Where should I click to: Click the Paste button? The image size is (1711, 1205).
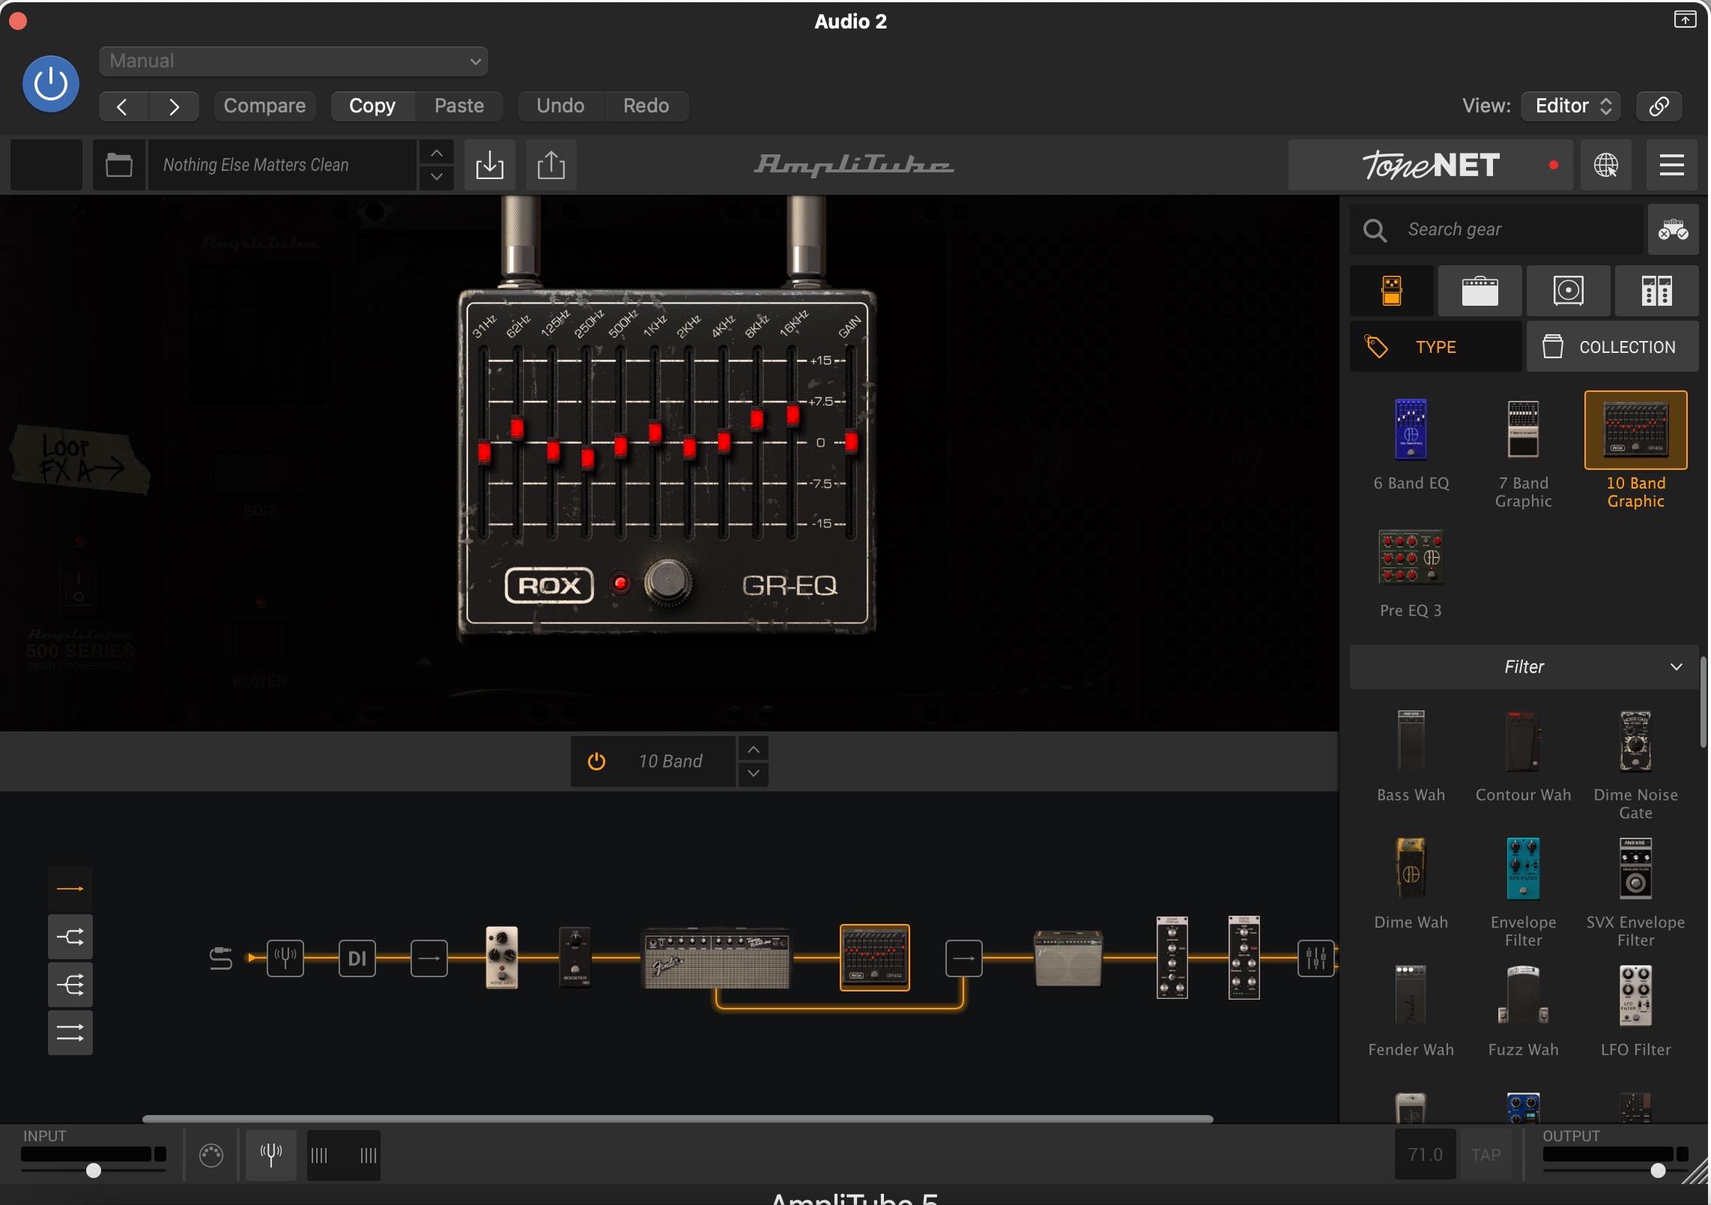click(459, 106)
